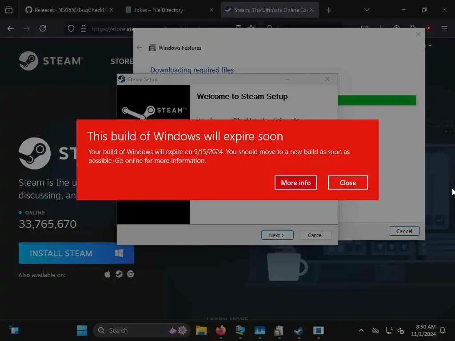Image resolution: width=455 pixels, height=341 pixels.
Task: Click the green Windows Features progress bar
Action: coord(377,100)
